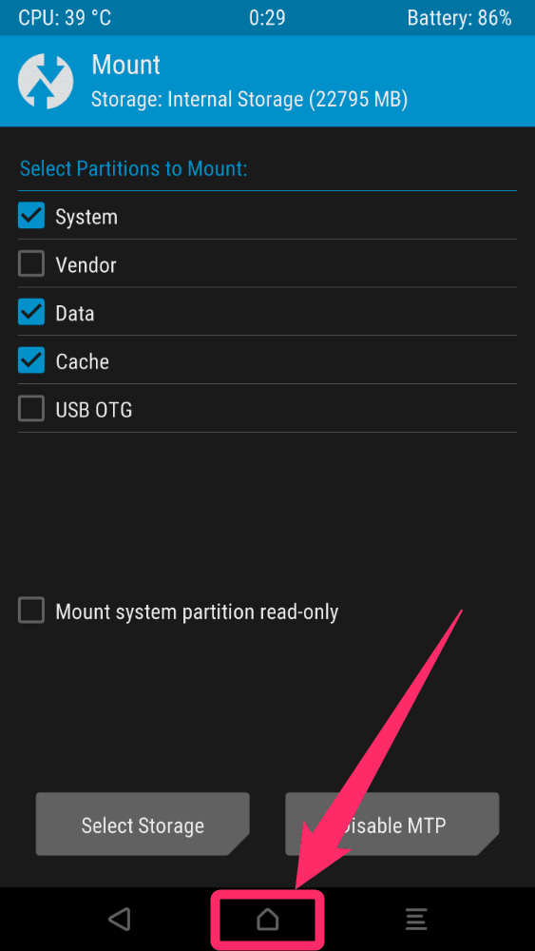Enable the USB OTG checkbox

coord(31,409)
